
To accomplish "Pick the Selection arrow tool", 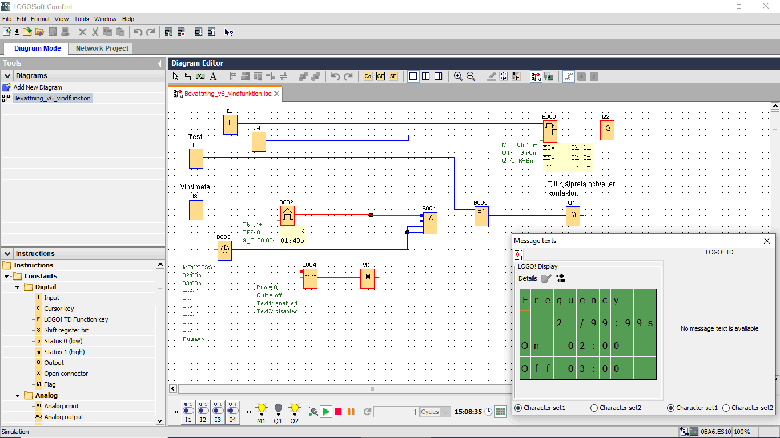I will 175,76.
